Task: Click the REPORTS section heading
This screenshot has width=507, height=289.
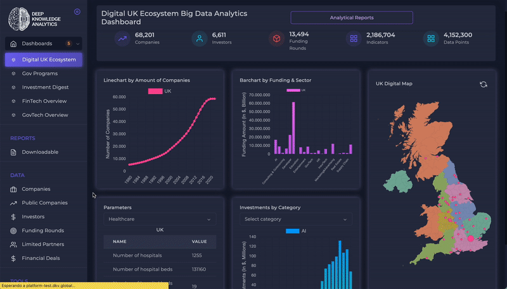Action: [23, 138]
